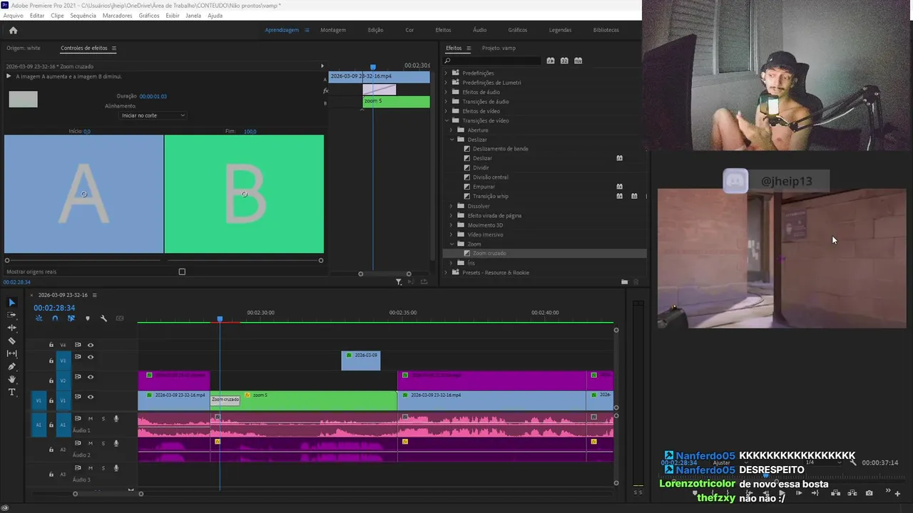Select the Slip tool
This screenshot has width=913, height=513.
click(11, 353)
